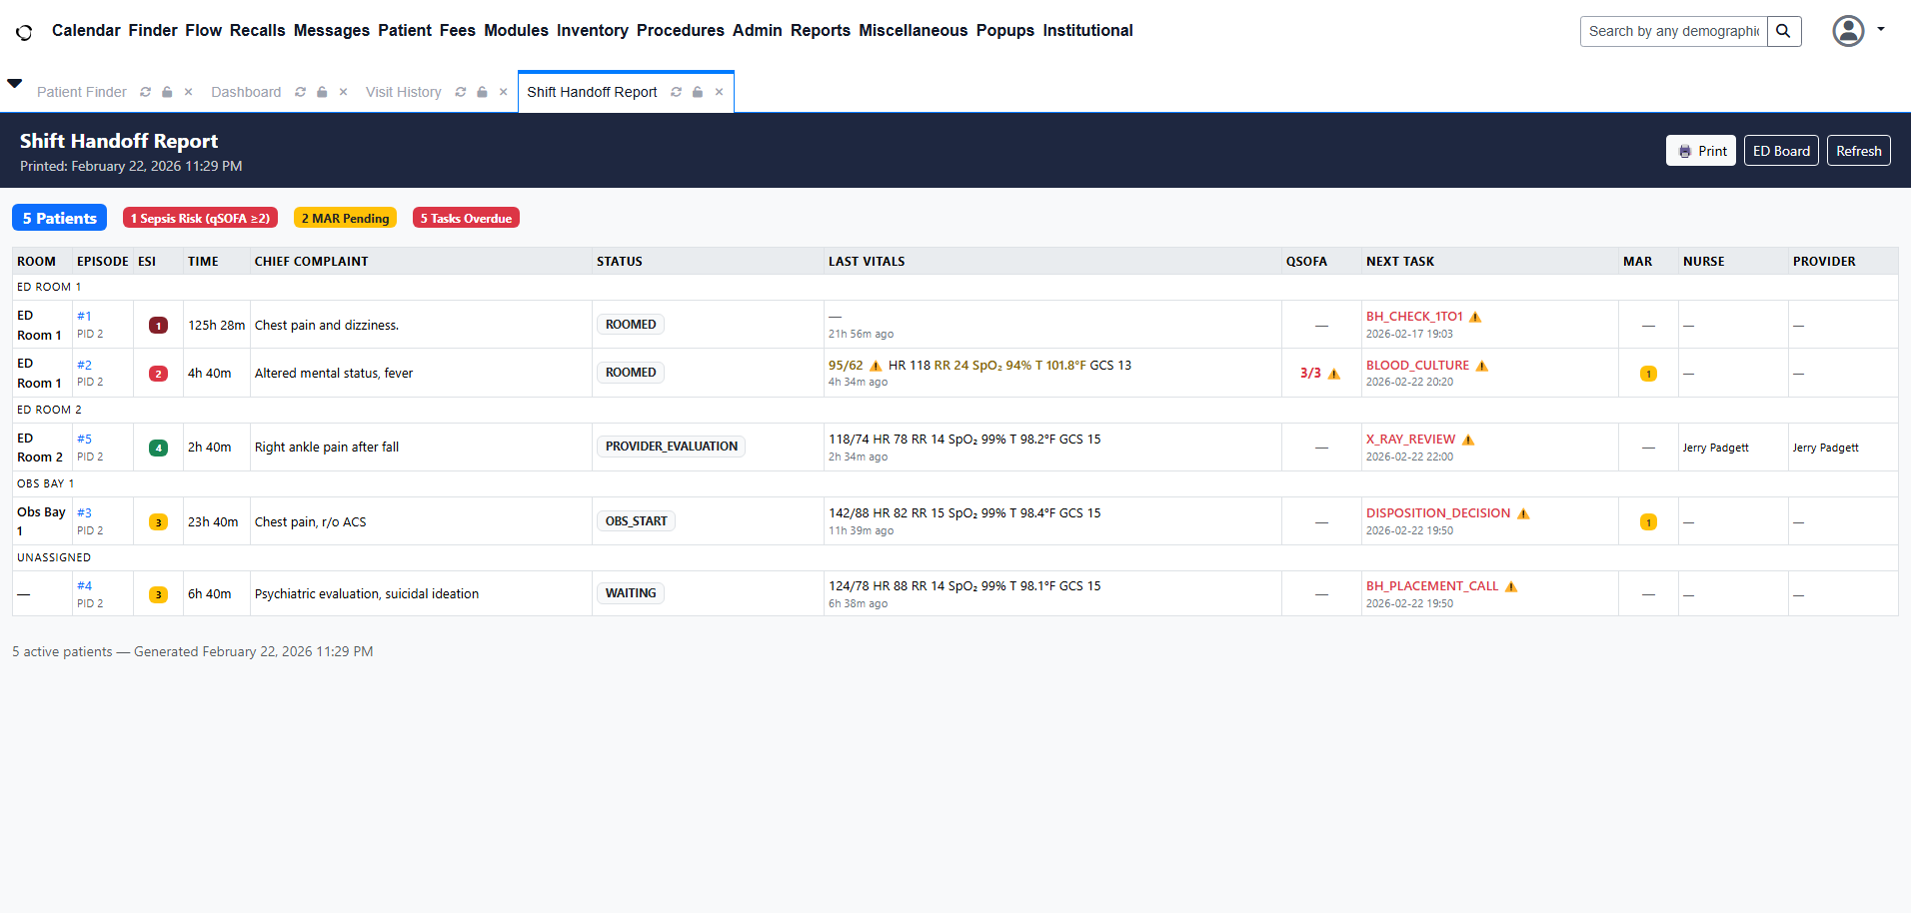The width and height of the screenshot is (1911, 913).
Task: Click the warning icon next to BLOOD_CULTURE task
Action: 1482,366
